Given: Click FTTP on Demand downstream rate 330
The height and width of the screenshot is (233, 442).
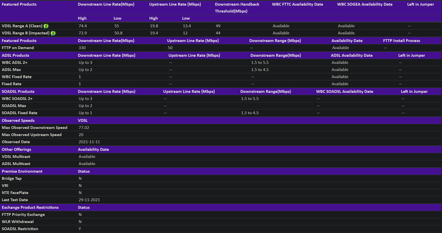Looking at the screenshot, I should [82, 47].
